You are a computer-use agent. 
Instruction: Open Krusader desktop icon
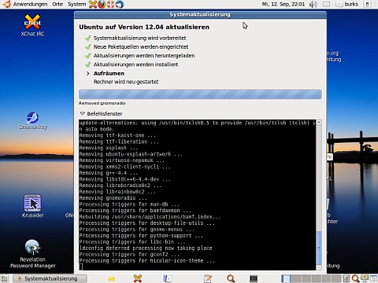pos(32,206)
